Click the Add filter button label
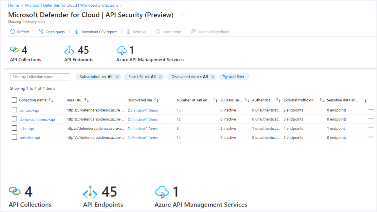Image resolution: width=377 pixels, height=212 pixels. 236,77
